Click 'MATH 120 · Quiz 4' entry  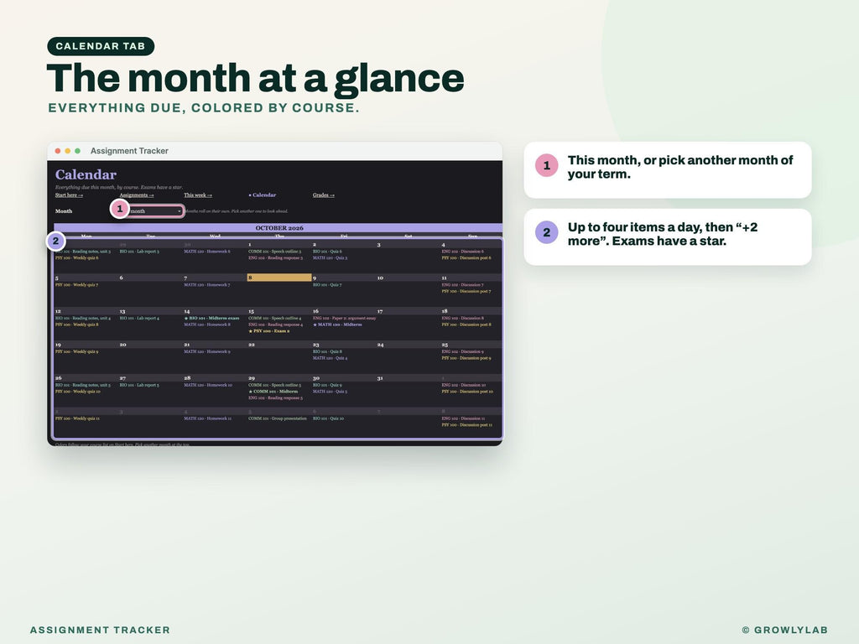point(330,358)
